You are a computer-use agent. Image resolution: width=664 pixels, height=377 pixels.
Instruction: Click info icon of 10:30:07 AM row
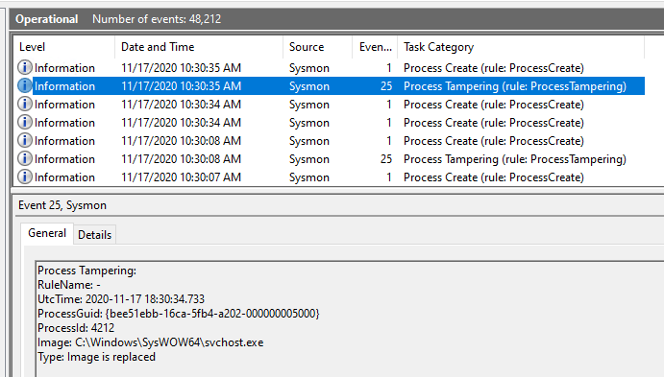[x=25, y=177]
